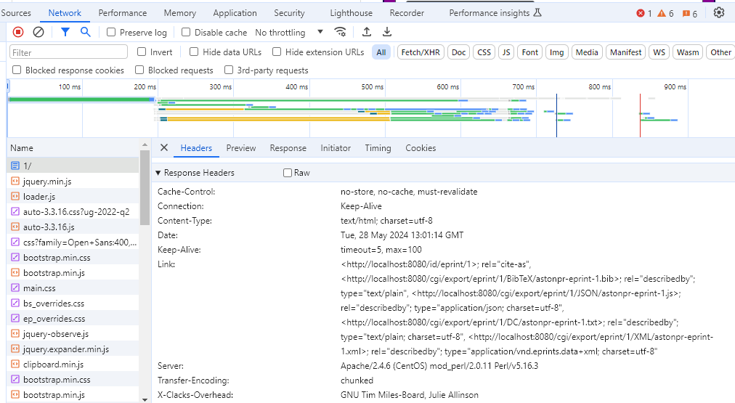The width and height of the screenshot is (735, 403).
Task: Select ep_overrides.css request
Action: [73, 319]
